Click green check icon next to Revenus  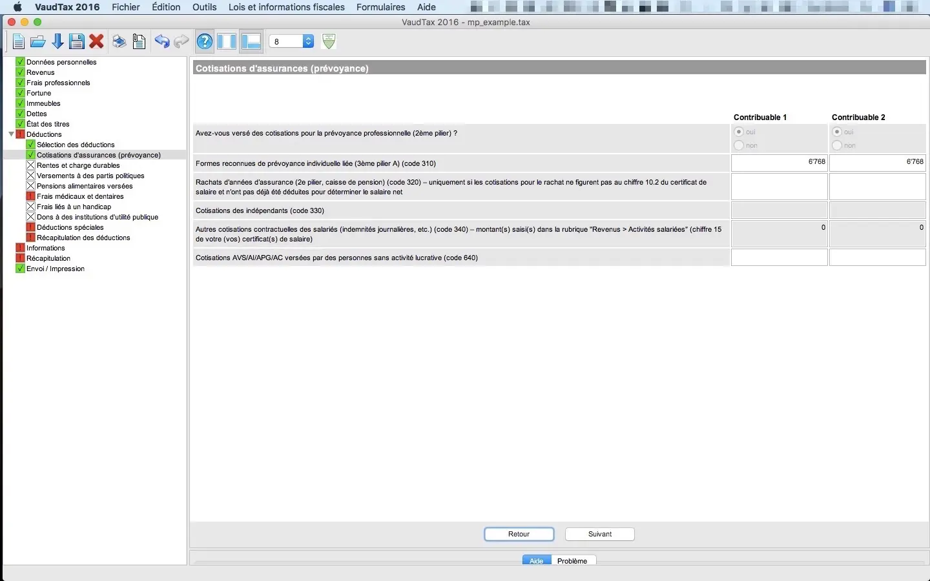pos(20,72)
